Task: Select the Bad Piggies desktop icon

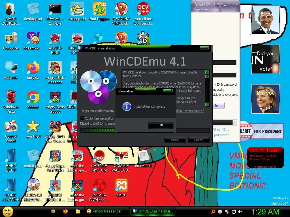Action: 99,12
